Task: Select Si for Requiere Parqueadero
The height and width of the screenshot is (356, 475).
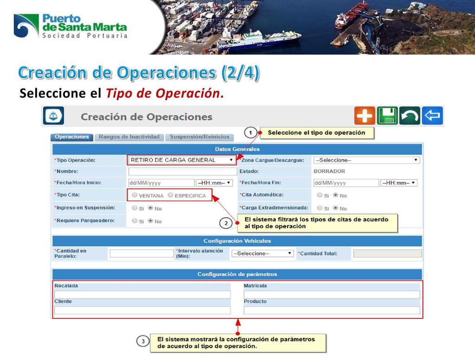Action: pyautogui.click(x=135, y=221)
